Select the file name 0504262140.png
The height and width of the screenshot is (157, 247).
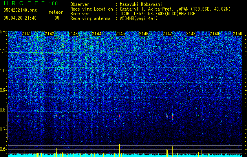(x=20, y=10)
